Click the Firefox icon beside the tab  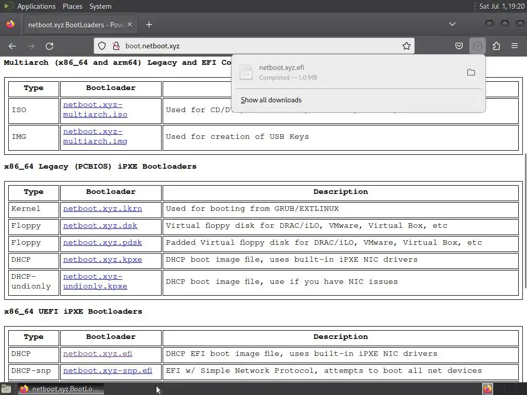(10, 24)
